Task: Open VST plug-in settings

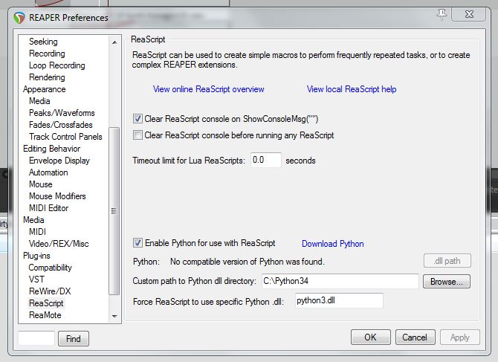Action: (x=36, y=279)
